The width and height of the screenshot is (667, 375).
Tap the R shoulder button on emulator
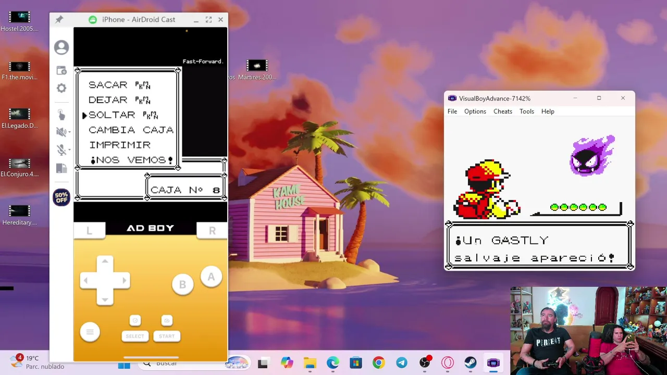[212, 231]
